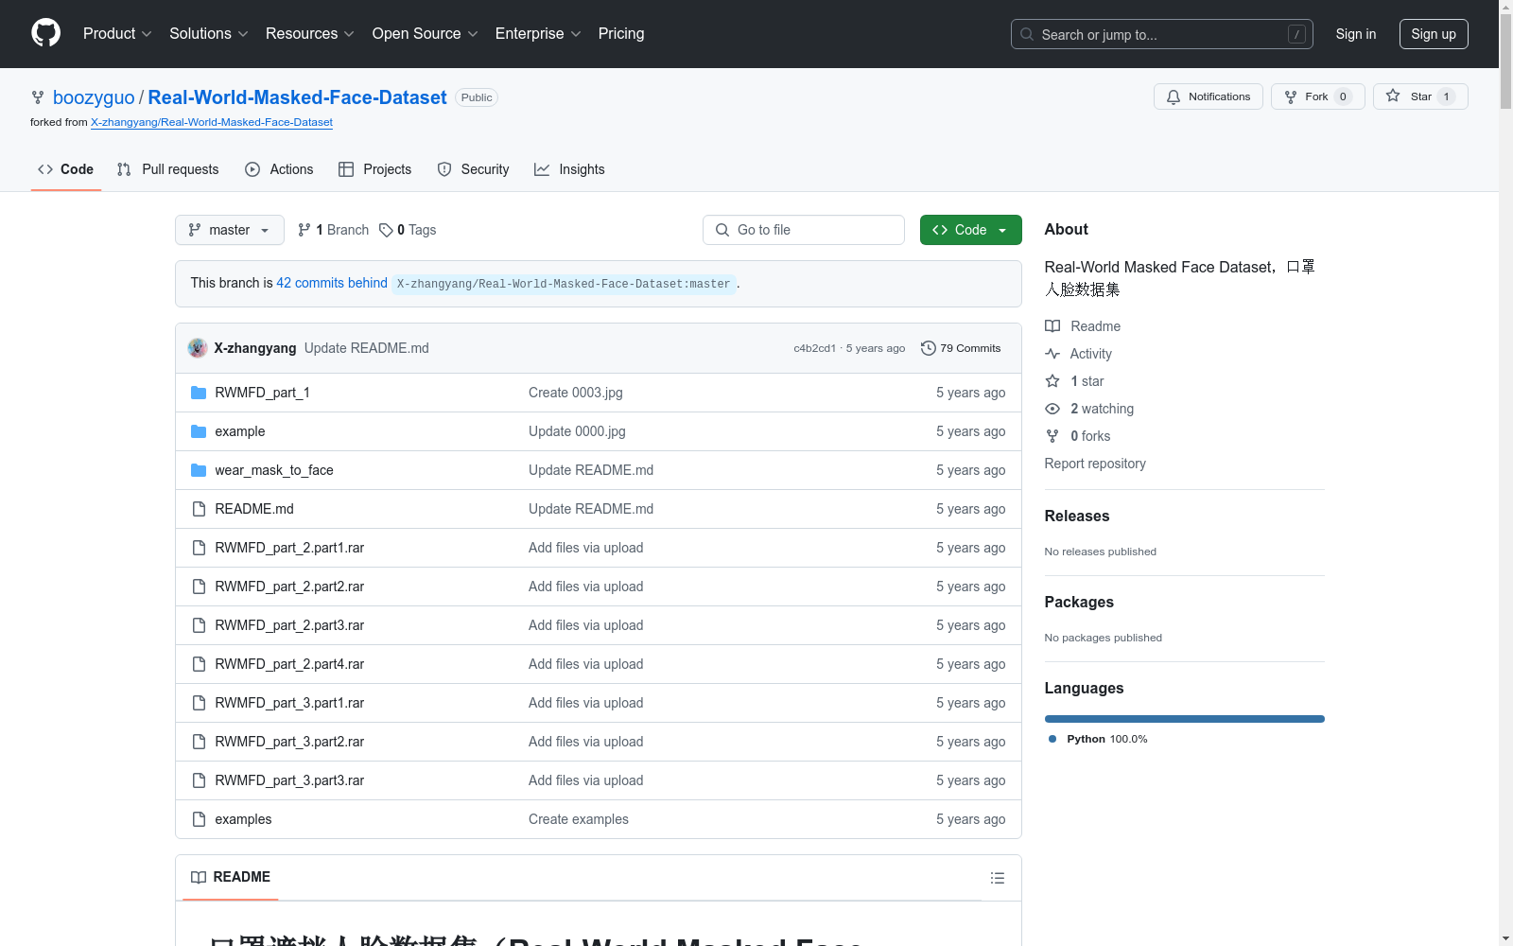Expand the Open Source menu
The width and height of the screenshot is (1513, 946).
coord(426,33)
